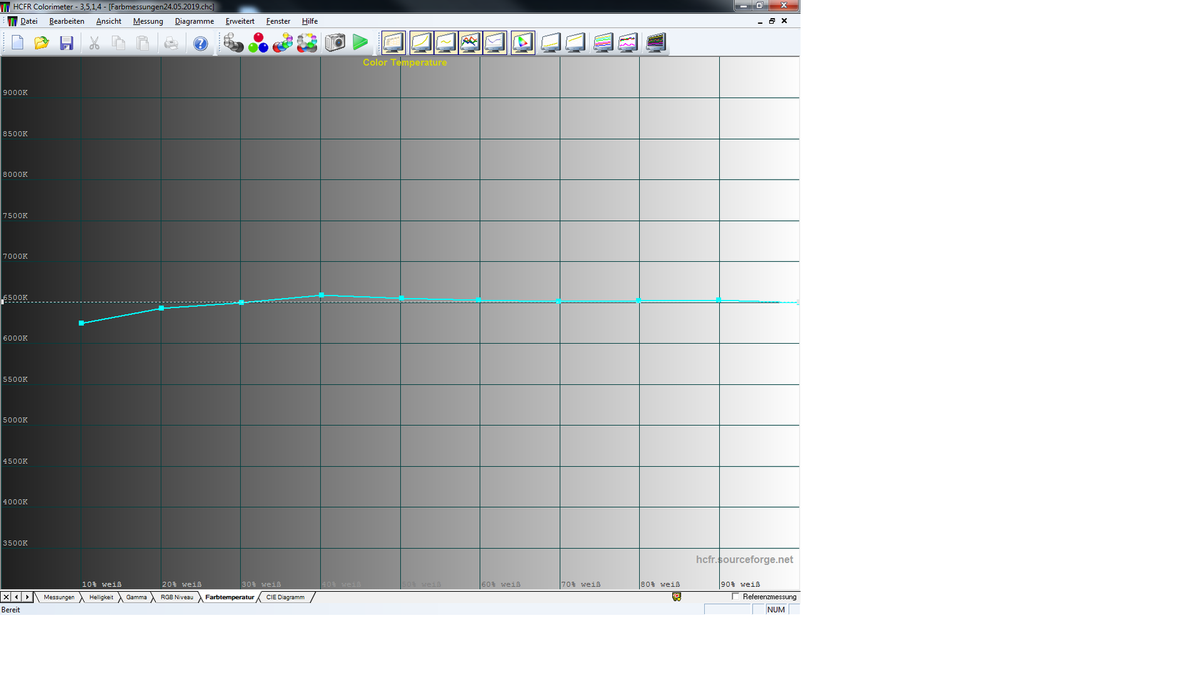Save the measurement file
This screenshot has width=1202, height=673.
66,43
